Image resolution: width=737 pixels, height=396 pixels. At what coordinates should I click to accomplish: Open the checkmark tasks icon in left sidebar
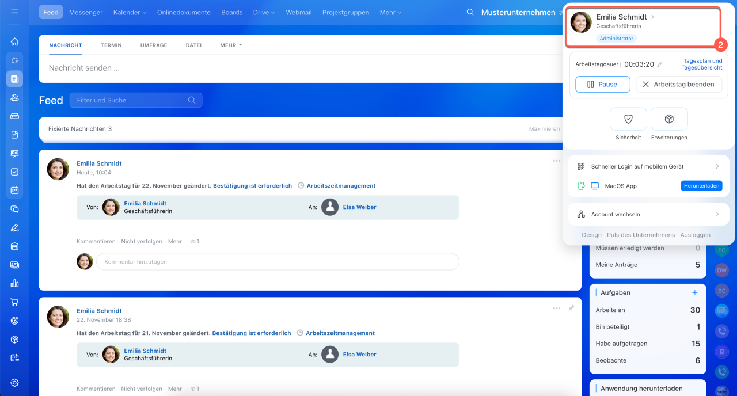pos(14,172)
